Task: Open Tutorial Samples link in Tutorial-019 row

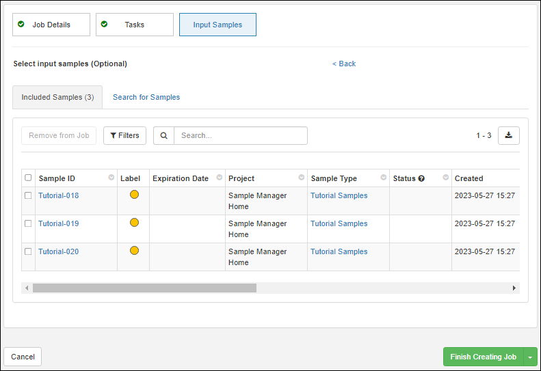Action: click(x=339, y=223)
